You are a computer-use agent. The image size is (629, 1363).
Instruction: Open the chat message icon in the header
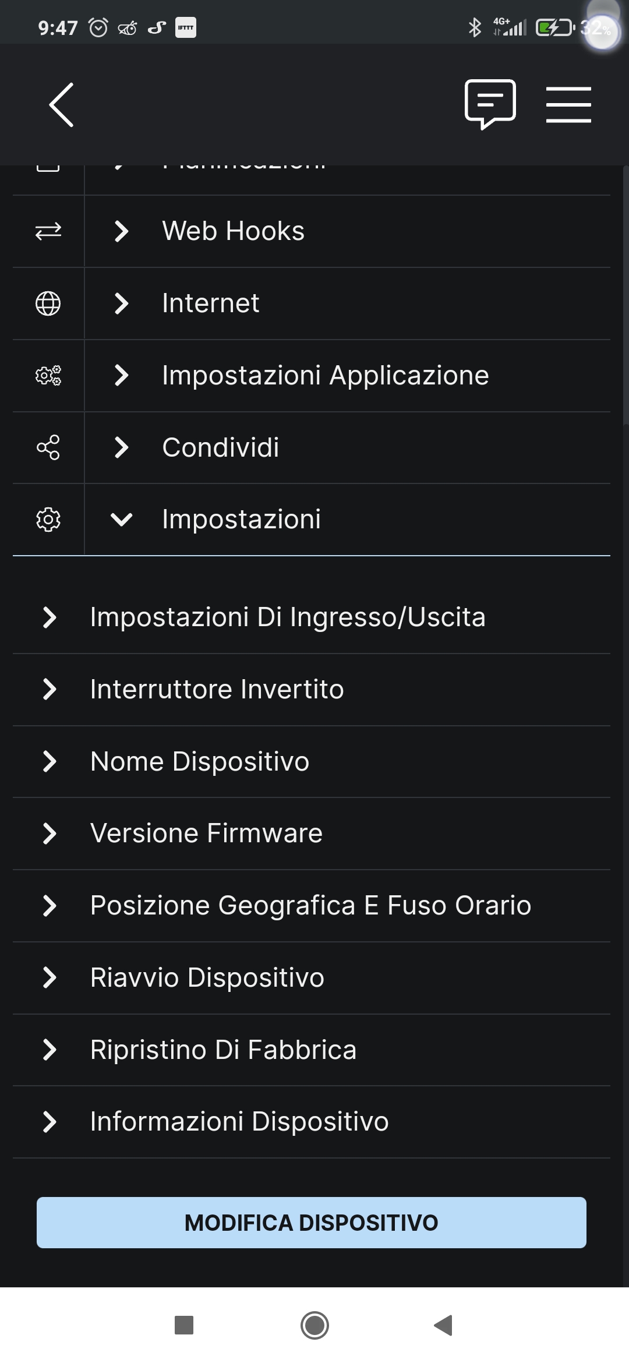(491, 105)
